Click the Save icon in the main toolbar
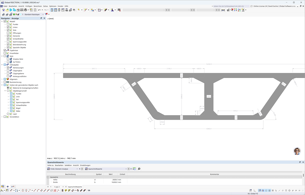Screen dimensions: 305x195 pyautogui.click(x=22, y=10)
